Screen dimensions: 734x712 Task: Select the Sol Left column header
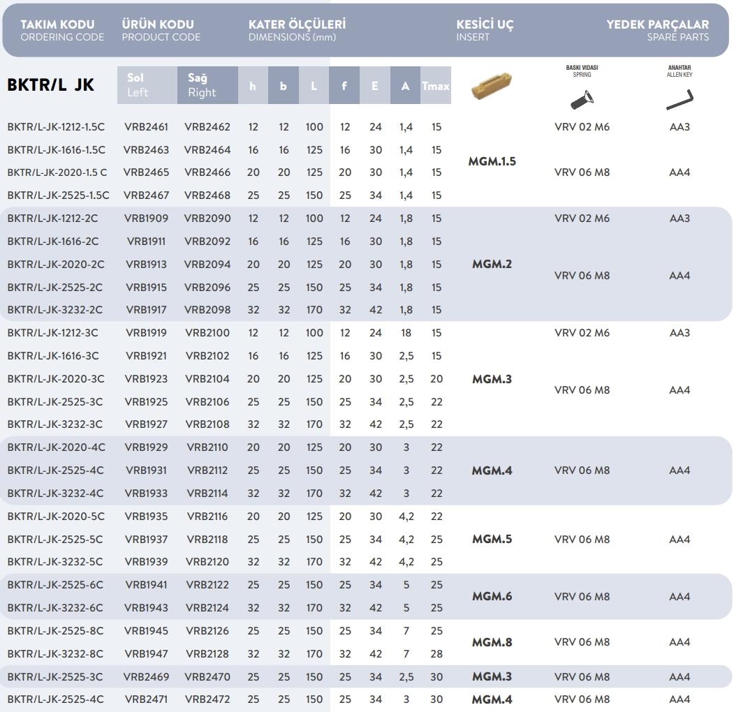click(147, 85)
